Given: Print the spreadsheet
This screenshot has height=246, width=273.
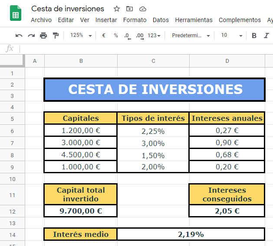Looking at the screenshot, I should pos(43,36).
